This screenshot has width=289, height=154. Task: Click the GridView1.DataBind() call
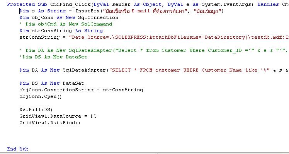(x=50, y=123)
